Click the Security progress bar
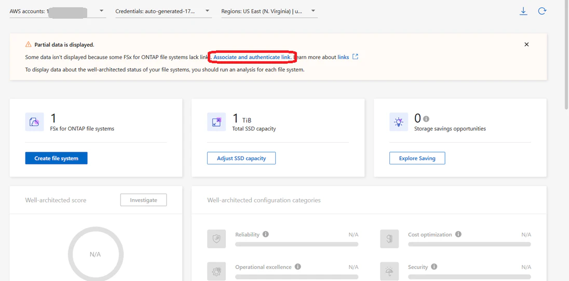Screen dimensions: 569x281 click(469, 277)
